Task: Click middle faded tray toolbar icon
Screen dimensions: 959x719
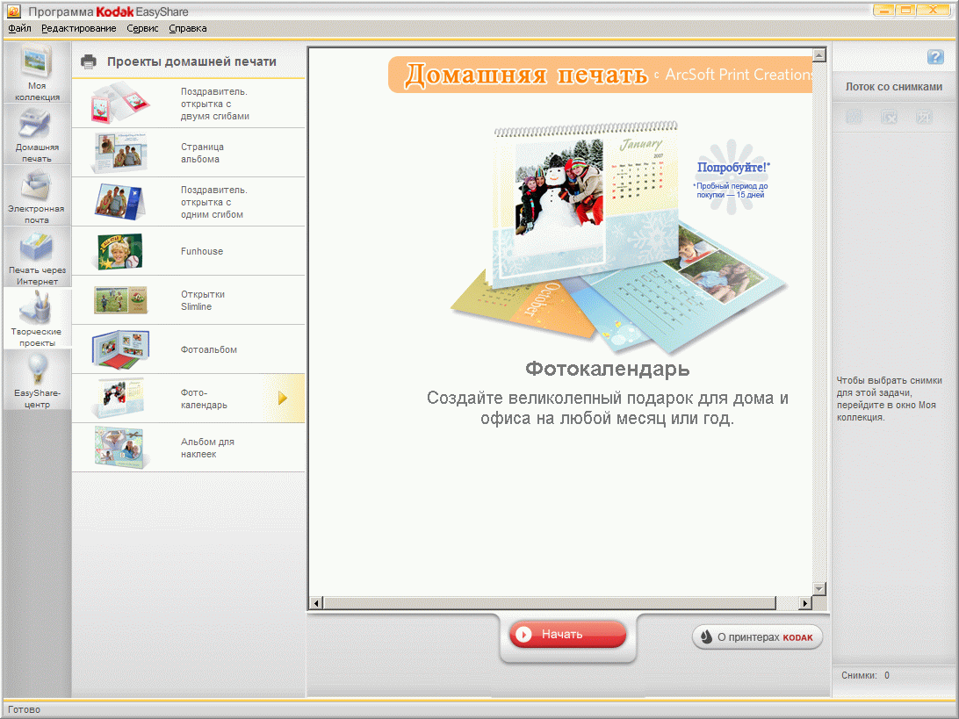Action: [x=889, y=116]
